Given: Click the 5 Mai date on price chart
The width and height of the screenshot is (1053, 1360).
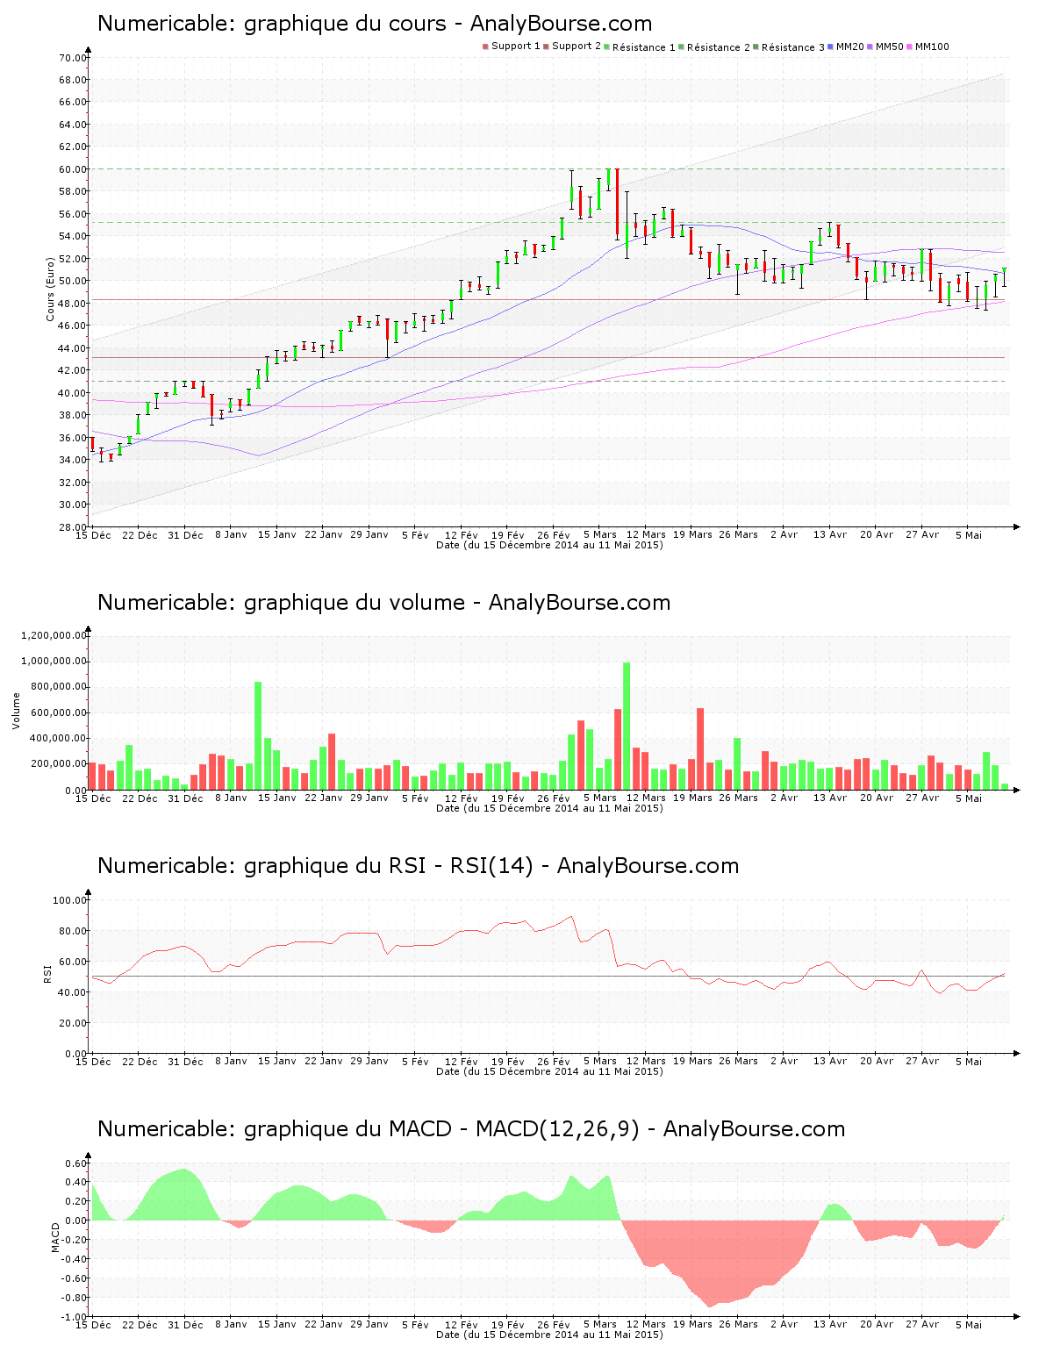Looking at the screenshot, I should pos(969,535).
